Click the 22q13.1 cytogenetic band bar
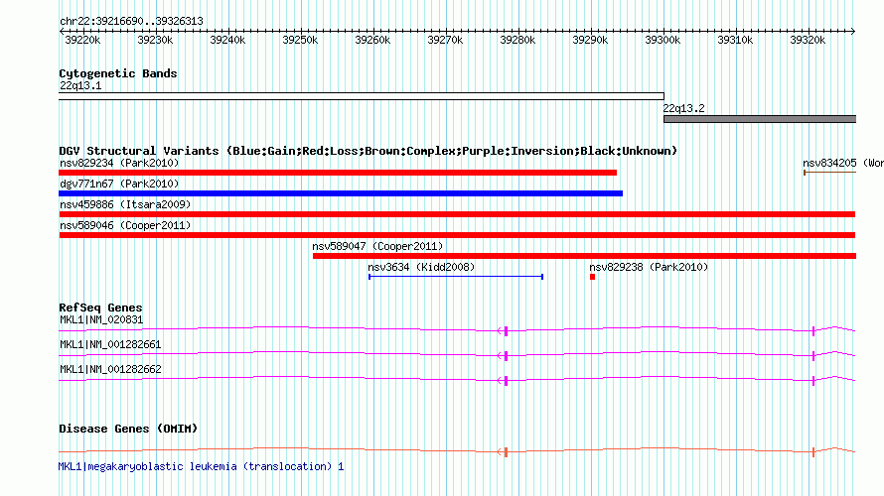 click(x=362, y=96)
